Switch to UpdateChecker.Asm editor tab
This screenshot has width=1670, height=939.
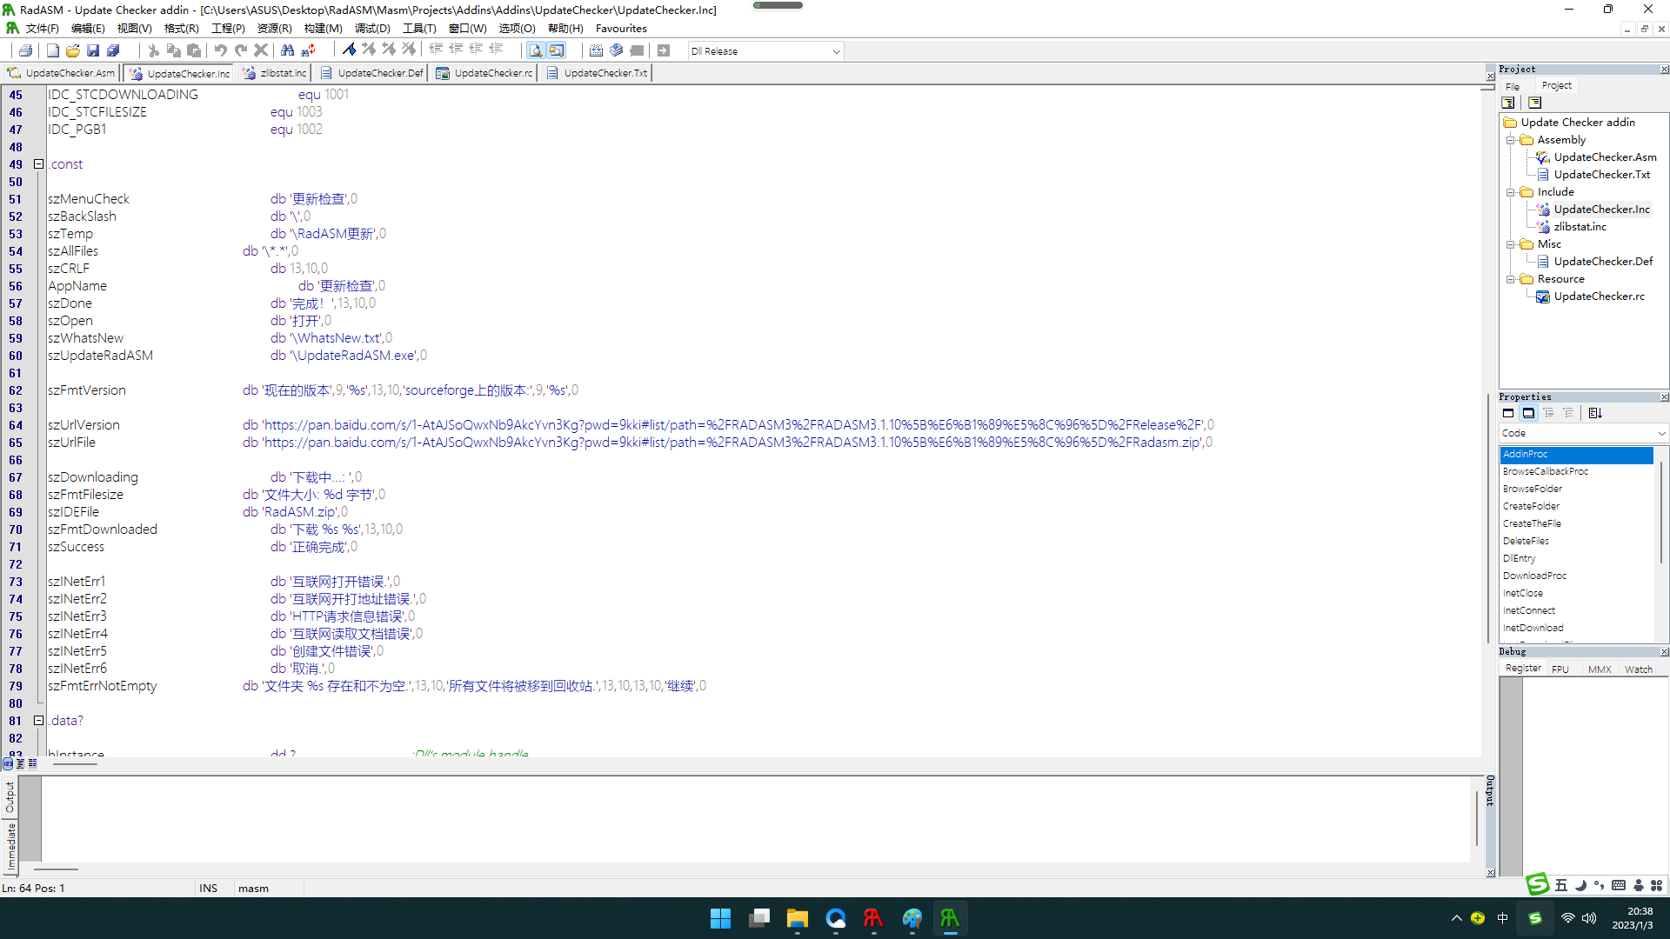[62, 73]
